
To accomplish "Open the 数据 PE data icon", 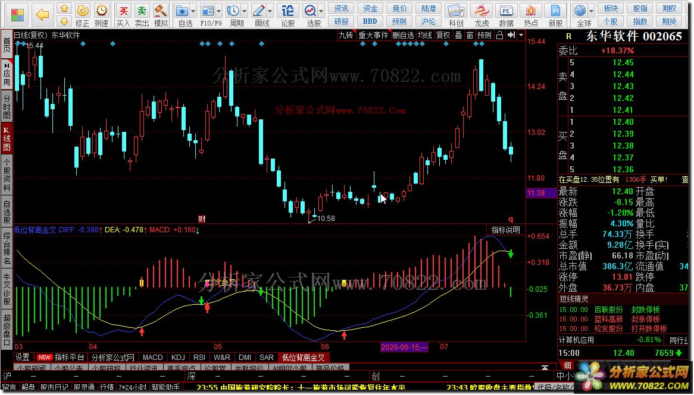I will tap(506, 11).
